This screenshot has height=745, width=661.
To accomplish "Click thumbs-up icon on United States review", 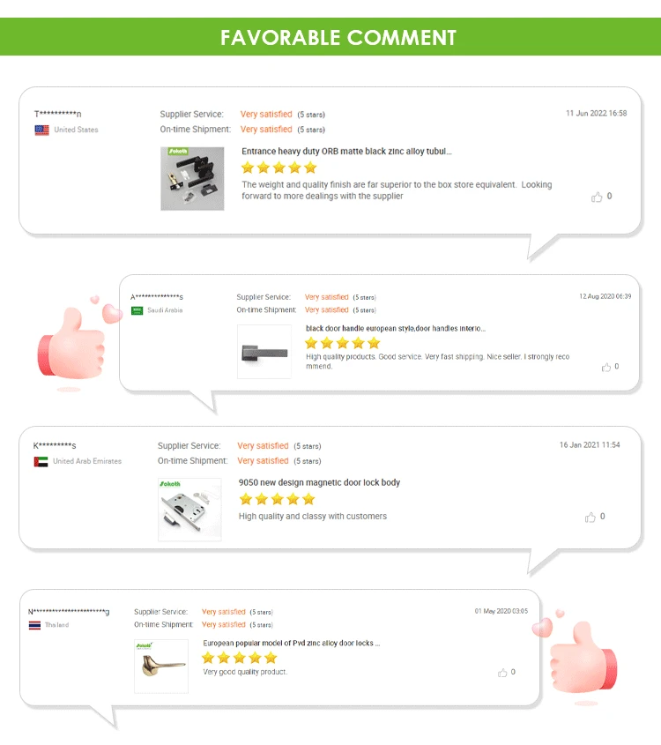I will click(x=597, y=197).
